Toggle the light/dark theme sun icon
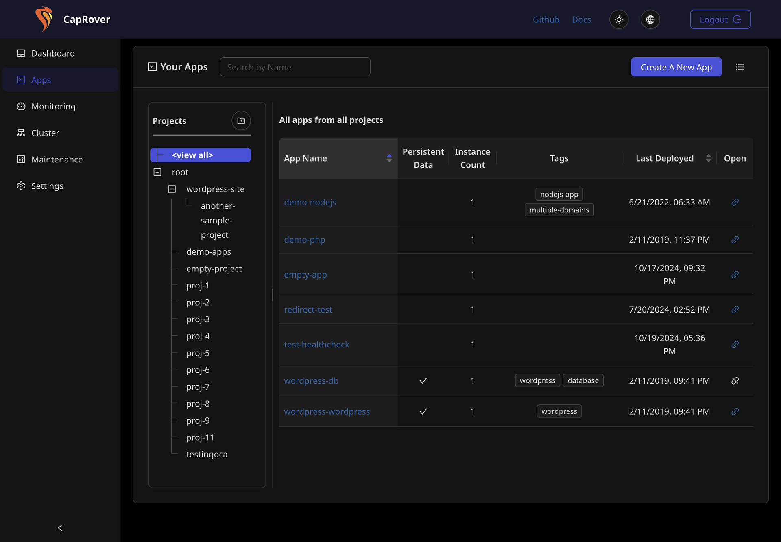The image size is (781, 542). [x=619, y=20]
